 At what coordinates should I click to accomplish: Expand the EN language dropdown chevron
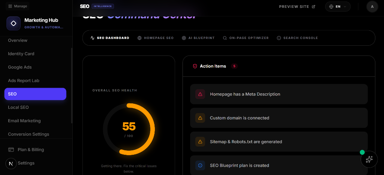coord(345,7)
